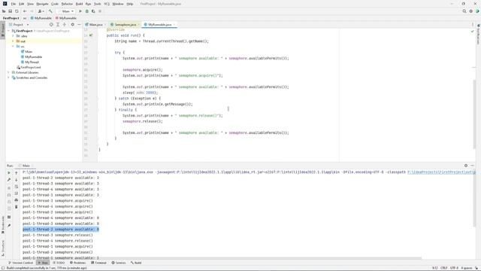The width and height of the screenshot is (481, 271).
Task: Open the Project panel options gear
Action: [72, 24]
